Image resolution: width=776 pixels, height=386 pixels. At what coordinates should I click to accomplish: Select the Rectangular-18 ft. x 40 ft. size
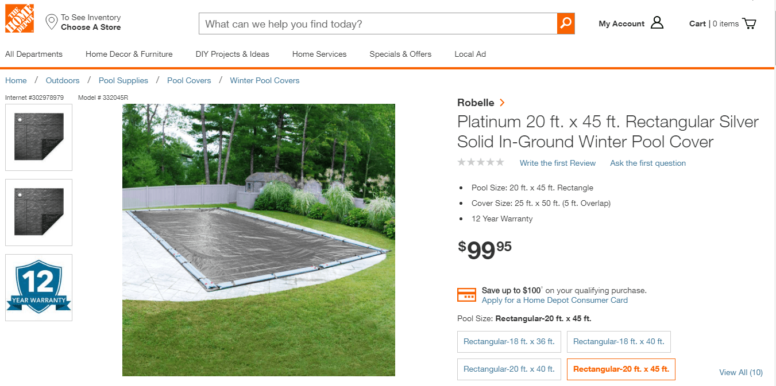pos(619,341)
